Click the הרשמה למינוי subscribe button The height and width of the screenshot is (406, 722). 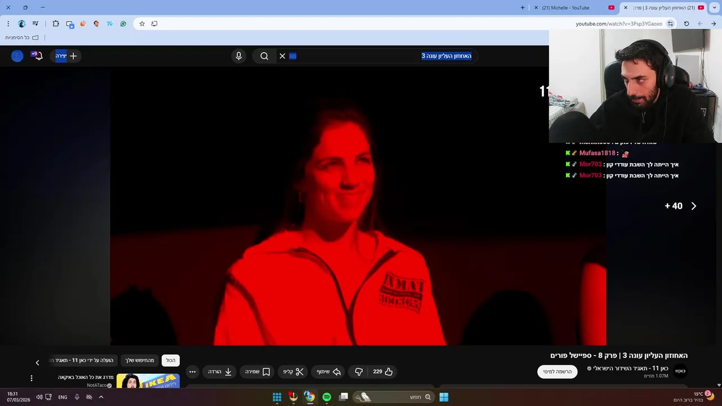click(557, 372)
